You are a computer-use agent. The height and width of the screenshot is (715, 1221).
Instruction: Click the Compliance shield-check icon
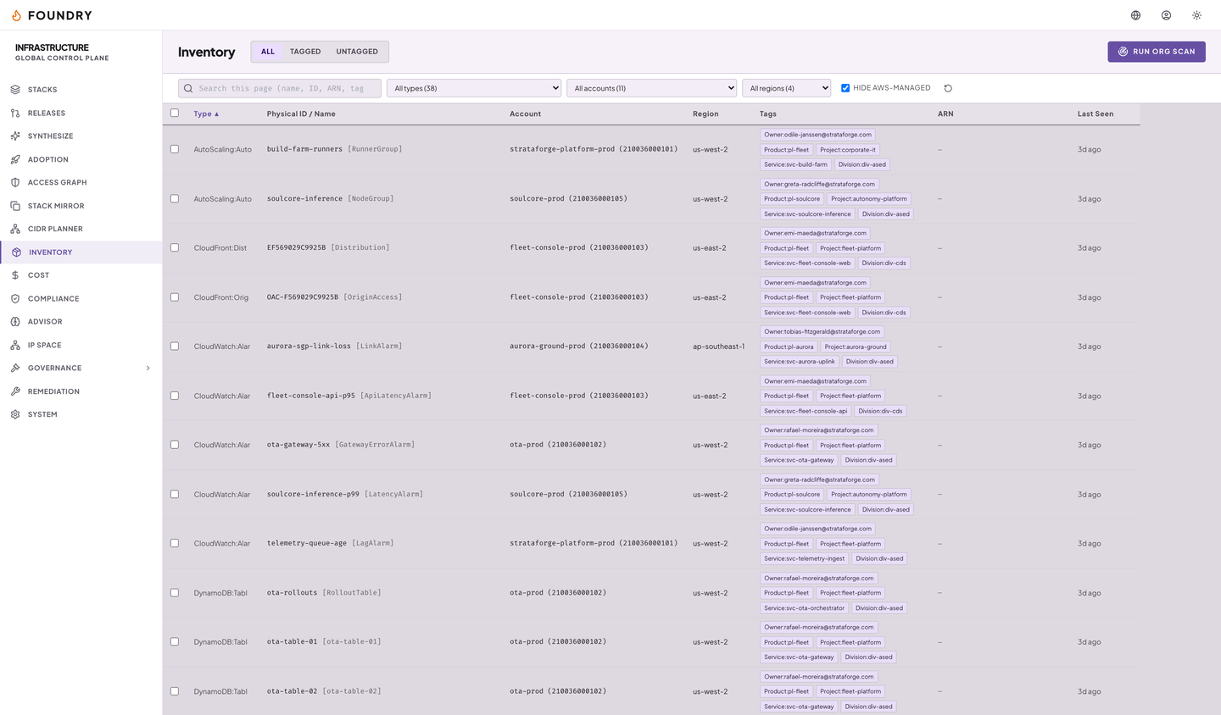(x=15, y=298)
